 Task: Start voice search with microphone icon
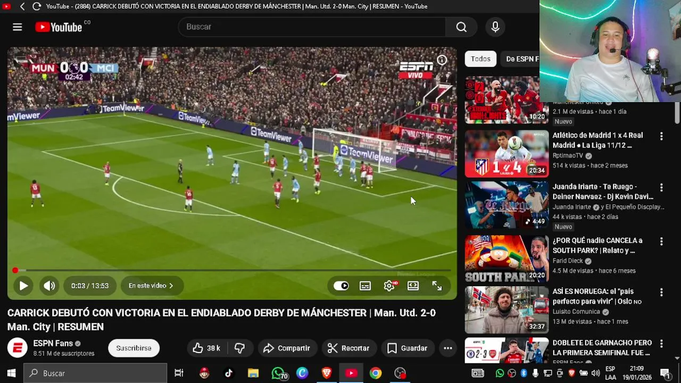click(x=495, y=27)
